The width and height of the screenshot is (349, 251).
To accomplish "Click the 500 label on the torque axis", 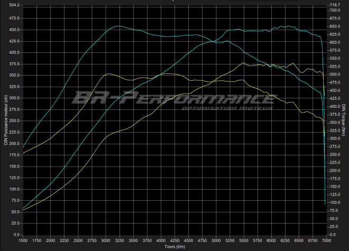I will click(x=335, y=75).
